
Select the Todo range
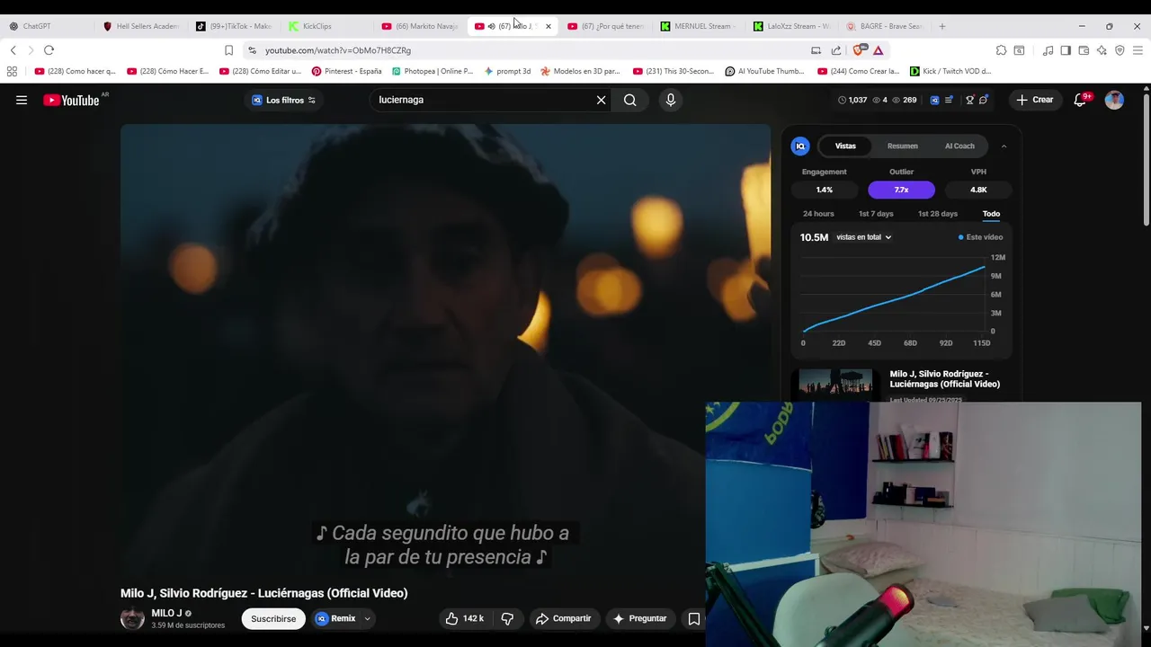[991, 214]
